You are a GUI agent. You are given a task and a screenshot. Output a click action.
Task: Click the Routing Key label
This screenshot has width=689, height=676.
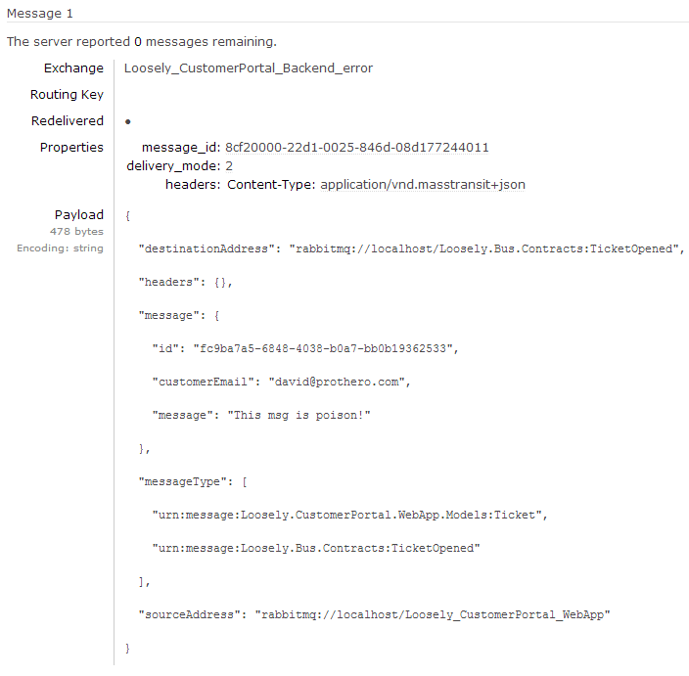[x=67, y=95]
